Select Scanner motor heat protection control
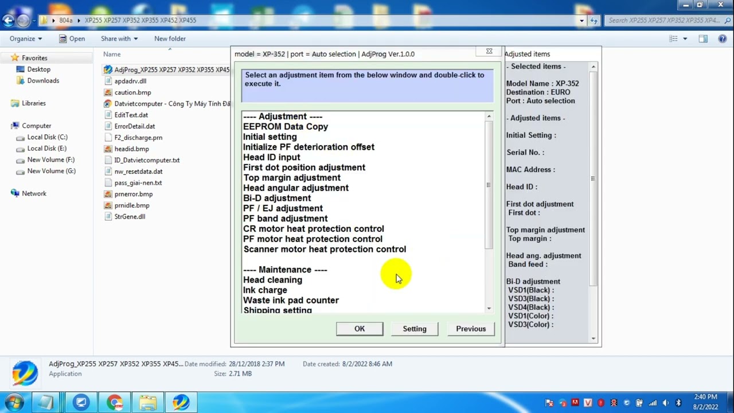 tap(325, 250)
